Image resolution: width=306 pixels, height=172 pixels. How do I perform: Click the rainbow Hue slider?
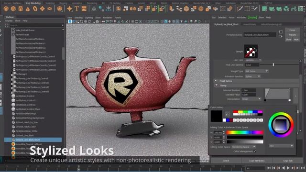pos(245,132)
